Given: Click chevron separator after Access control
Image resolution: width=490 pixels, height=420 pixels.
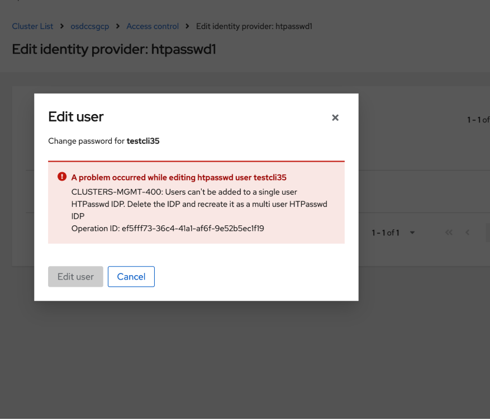Looking at the screenshot, I should click(188, 26).
